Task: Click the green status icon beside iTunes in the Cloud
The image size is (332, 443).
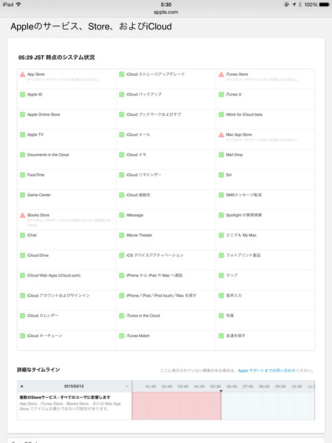Action: coord(122,316)
